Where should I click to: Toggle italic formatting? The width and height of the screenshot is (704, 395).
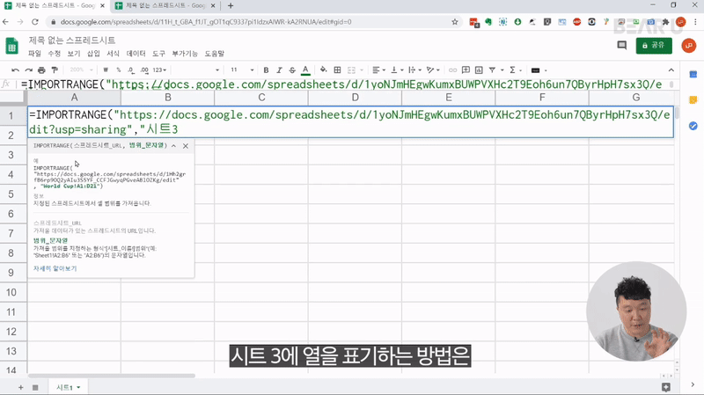coord(279,70)
